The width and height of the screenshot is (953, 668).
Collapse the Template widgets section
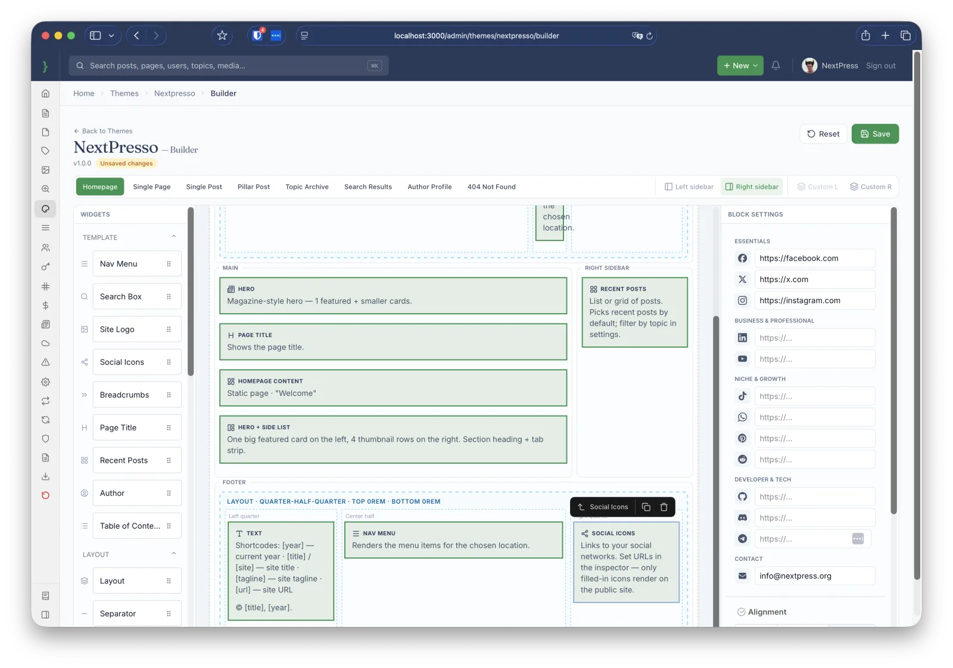(174, 236)
